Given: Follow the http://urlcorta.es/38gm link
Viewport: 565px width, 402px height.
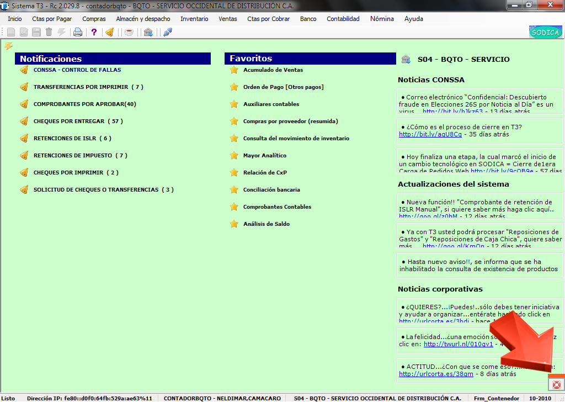Looking at the screenshot, I should [436, 374].
